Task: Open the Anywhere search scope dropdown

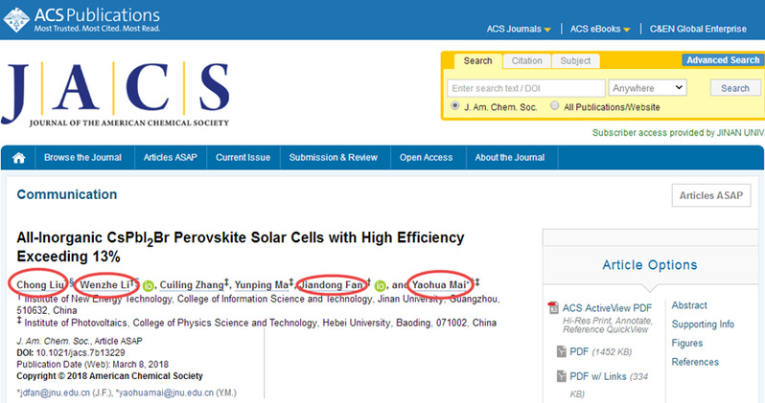Action: (x=647, y=88)
